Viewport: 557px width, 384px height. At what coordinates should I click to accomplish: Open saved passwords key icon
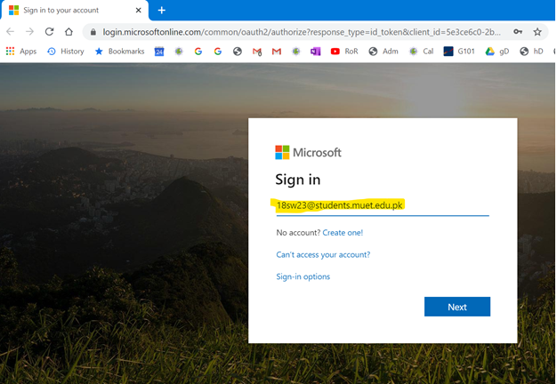(x=518, y=32)
